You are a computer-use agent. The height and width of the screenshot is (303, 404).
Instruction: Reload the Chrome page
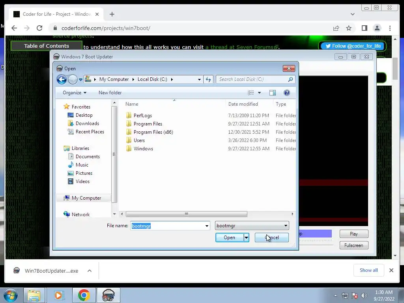39,28
